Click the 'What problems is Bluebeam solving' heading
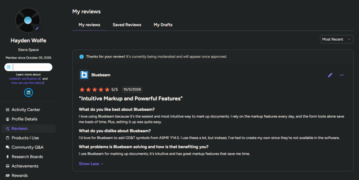The height and width of the screenshot is (180, 359). click(144, 147)
